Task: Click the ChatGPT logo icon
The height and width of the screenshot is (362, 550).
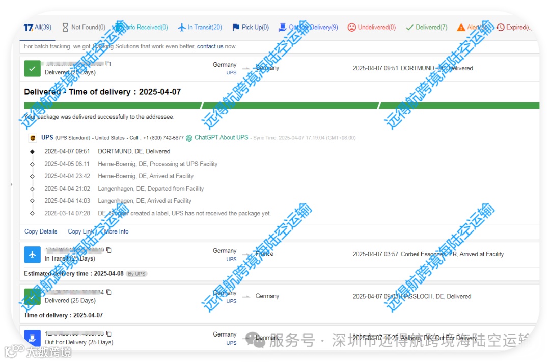Action: [x=189, y=138]
